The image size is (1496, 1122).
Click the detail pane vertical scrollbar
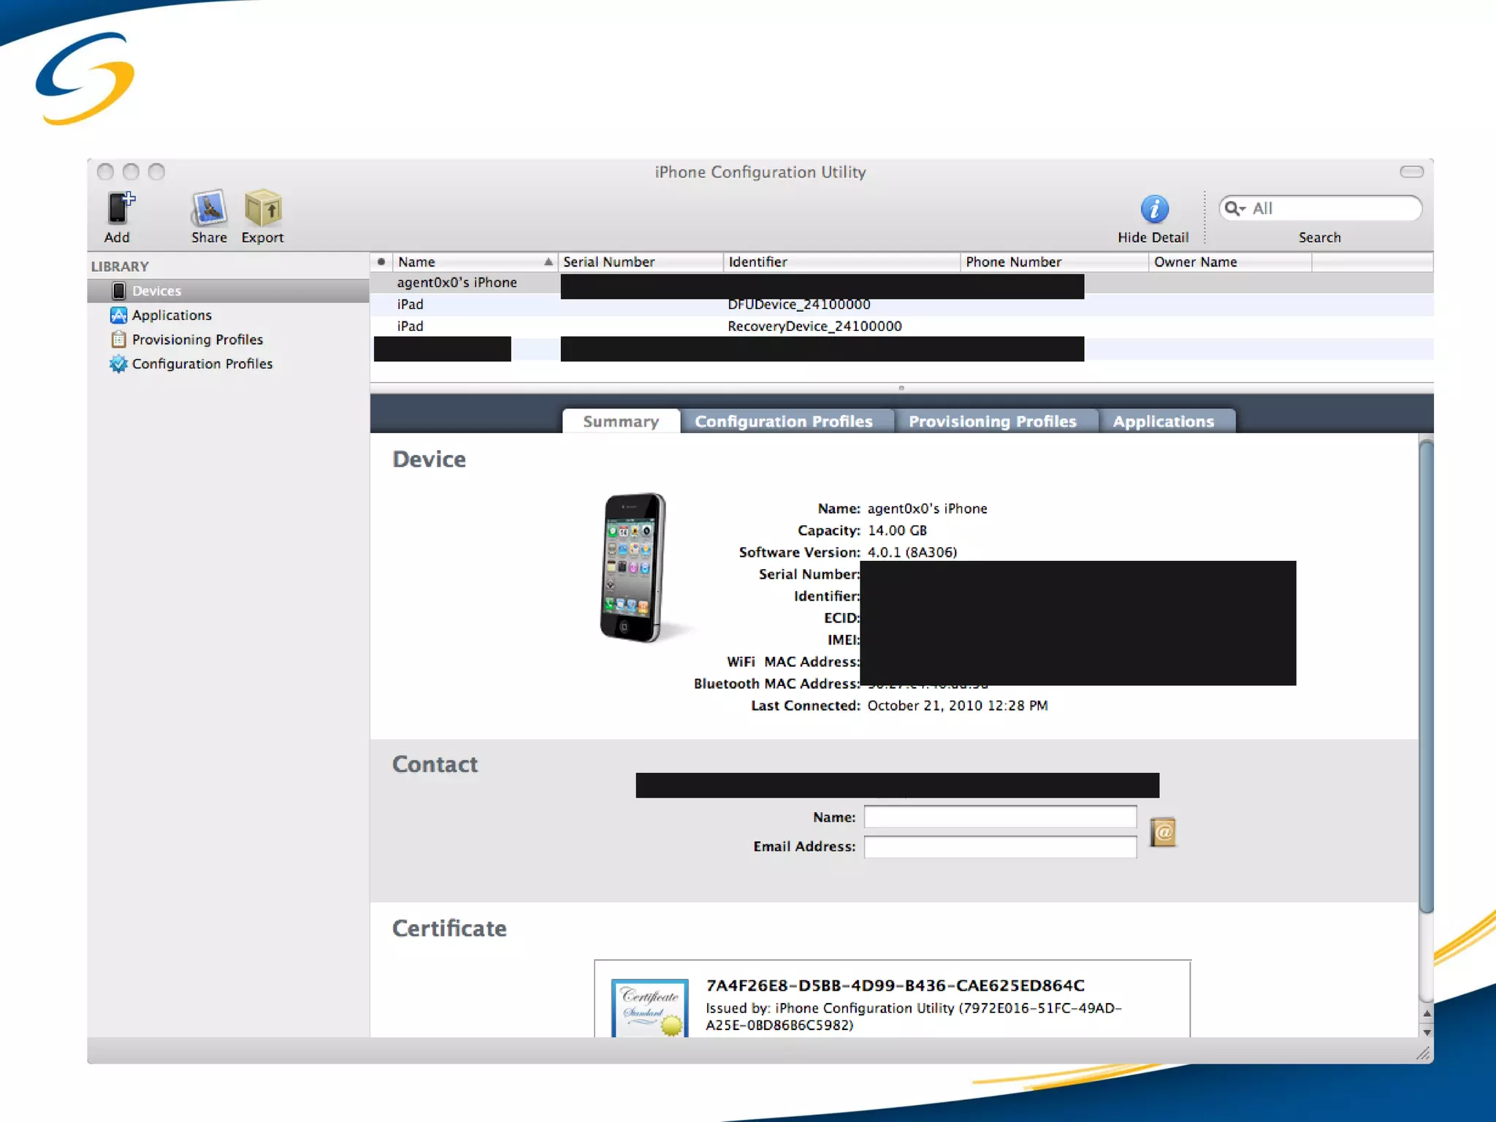pyautogui.click(x=1425, y=676)
